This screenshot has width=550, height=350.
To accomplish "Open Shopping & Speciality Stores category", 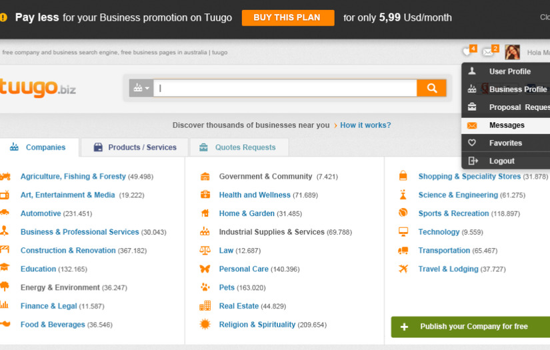I will point(469,177).
